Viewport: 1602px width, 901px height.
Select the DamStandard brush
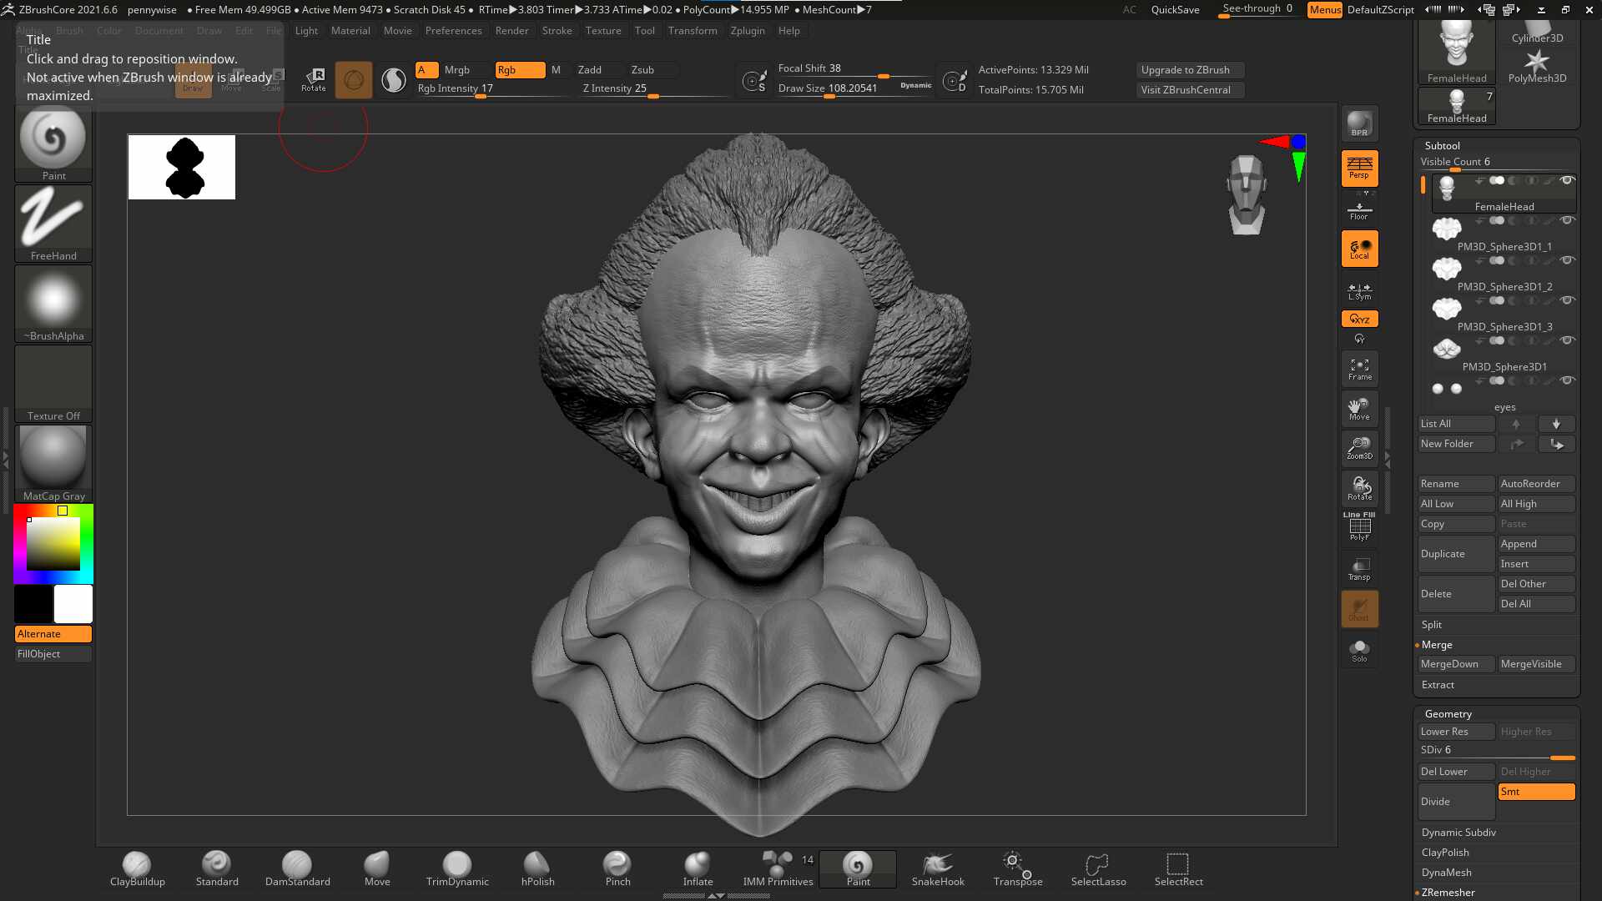tap(297, 869)
